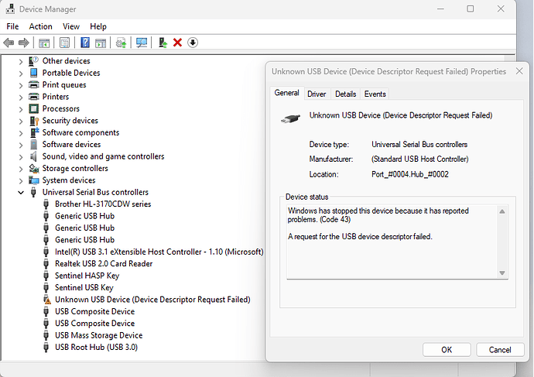Open the Help menu
The image size is (534, 377).
[x=98, y=26]
